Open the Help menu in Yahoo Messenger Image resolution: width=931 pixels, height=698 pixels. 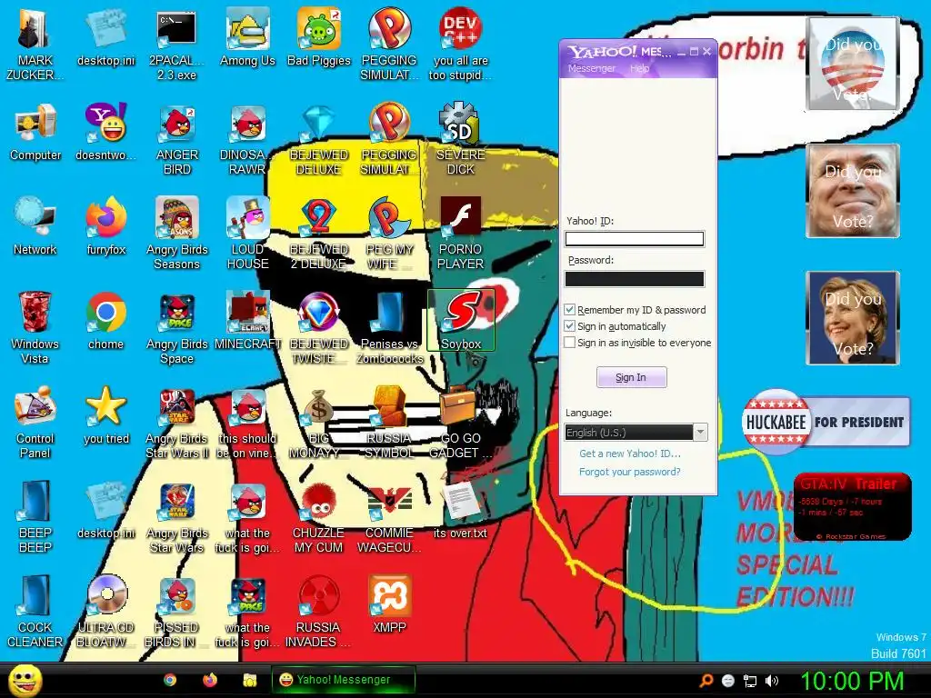(x=639, y=68)
